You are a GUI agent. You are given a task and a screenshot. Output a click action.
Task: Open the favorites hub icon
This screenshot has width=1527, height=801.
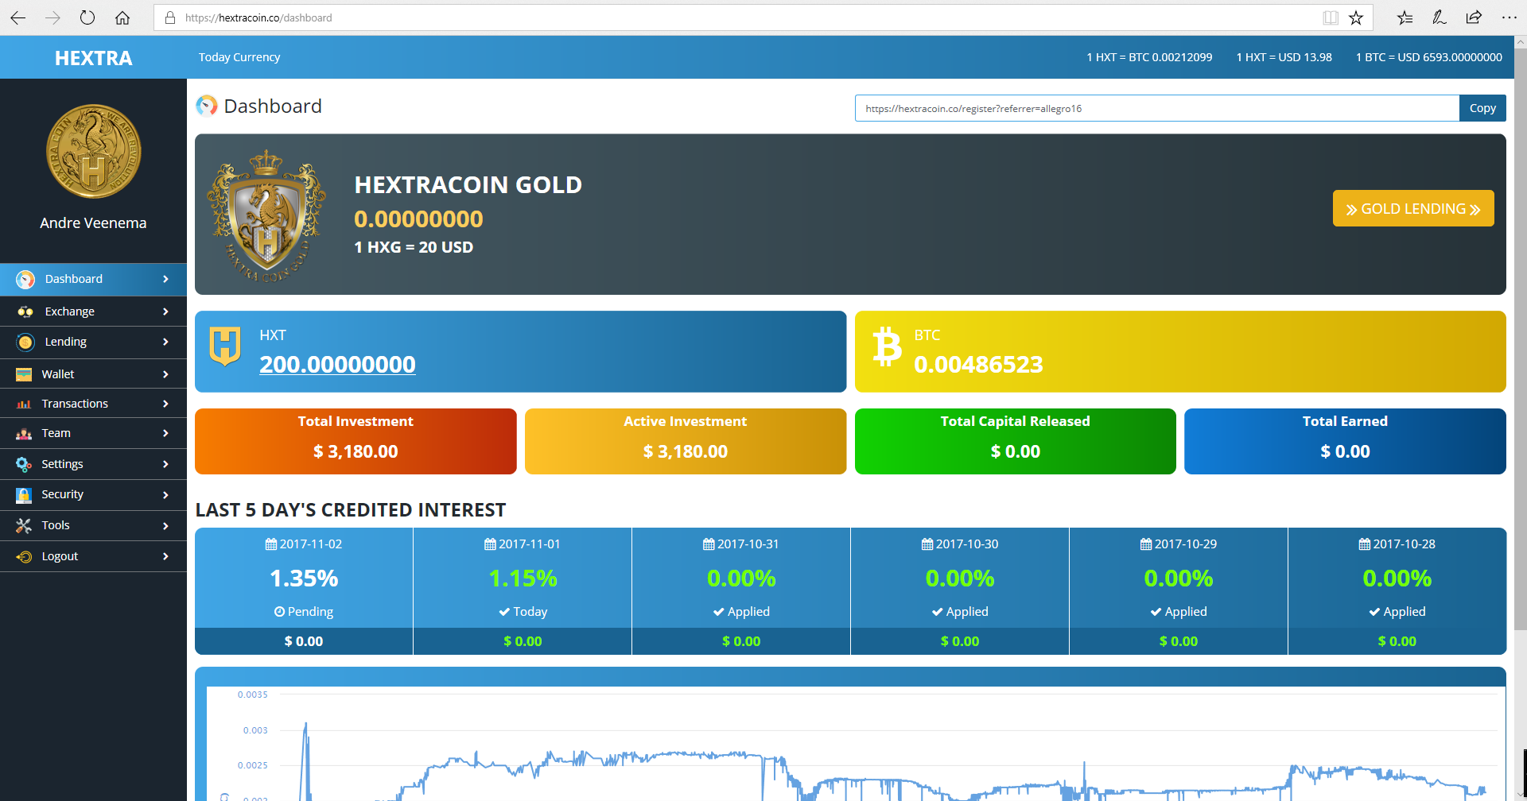[x=1405, y=17]
